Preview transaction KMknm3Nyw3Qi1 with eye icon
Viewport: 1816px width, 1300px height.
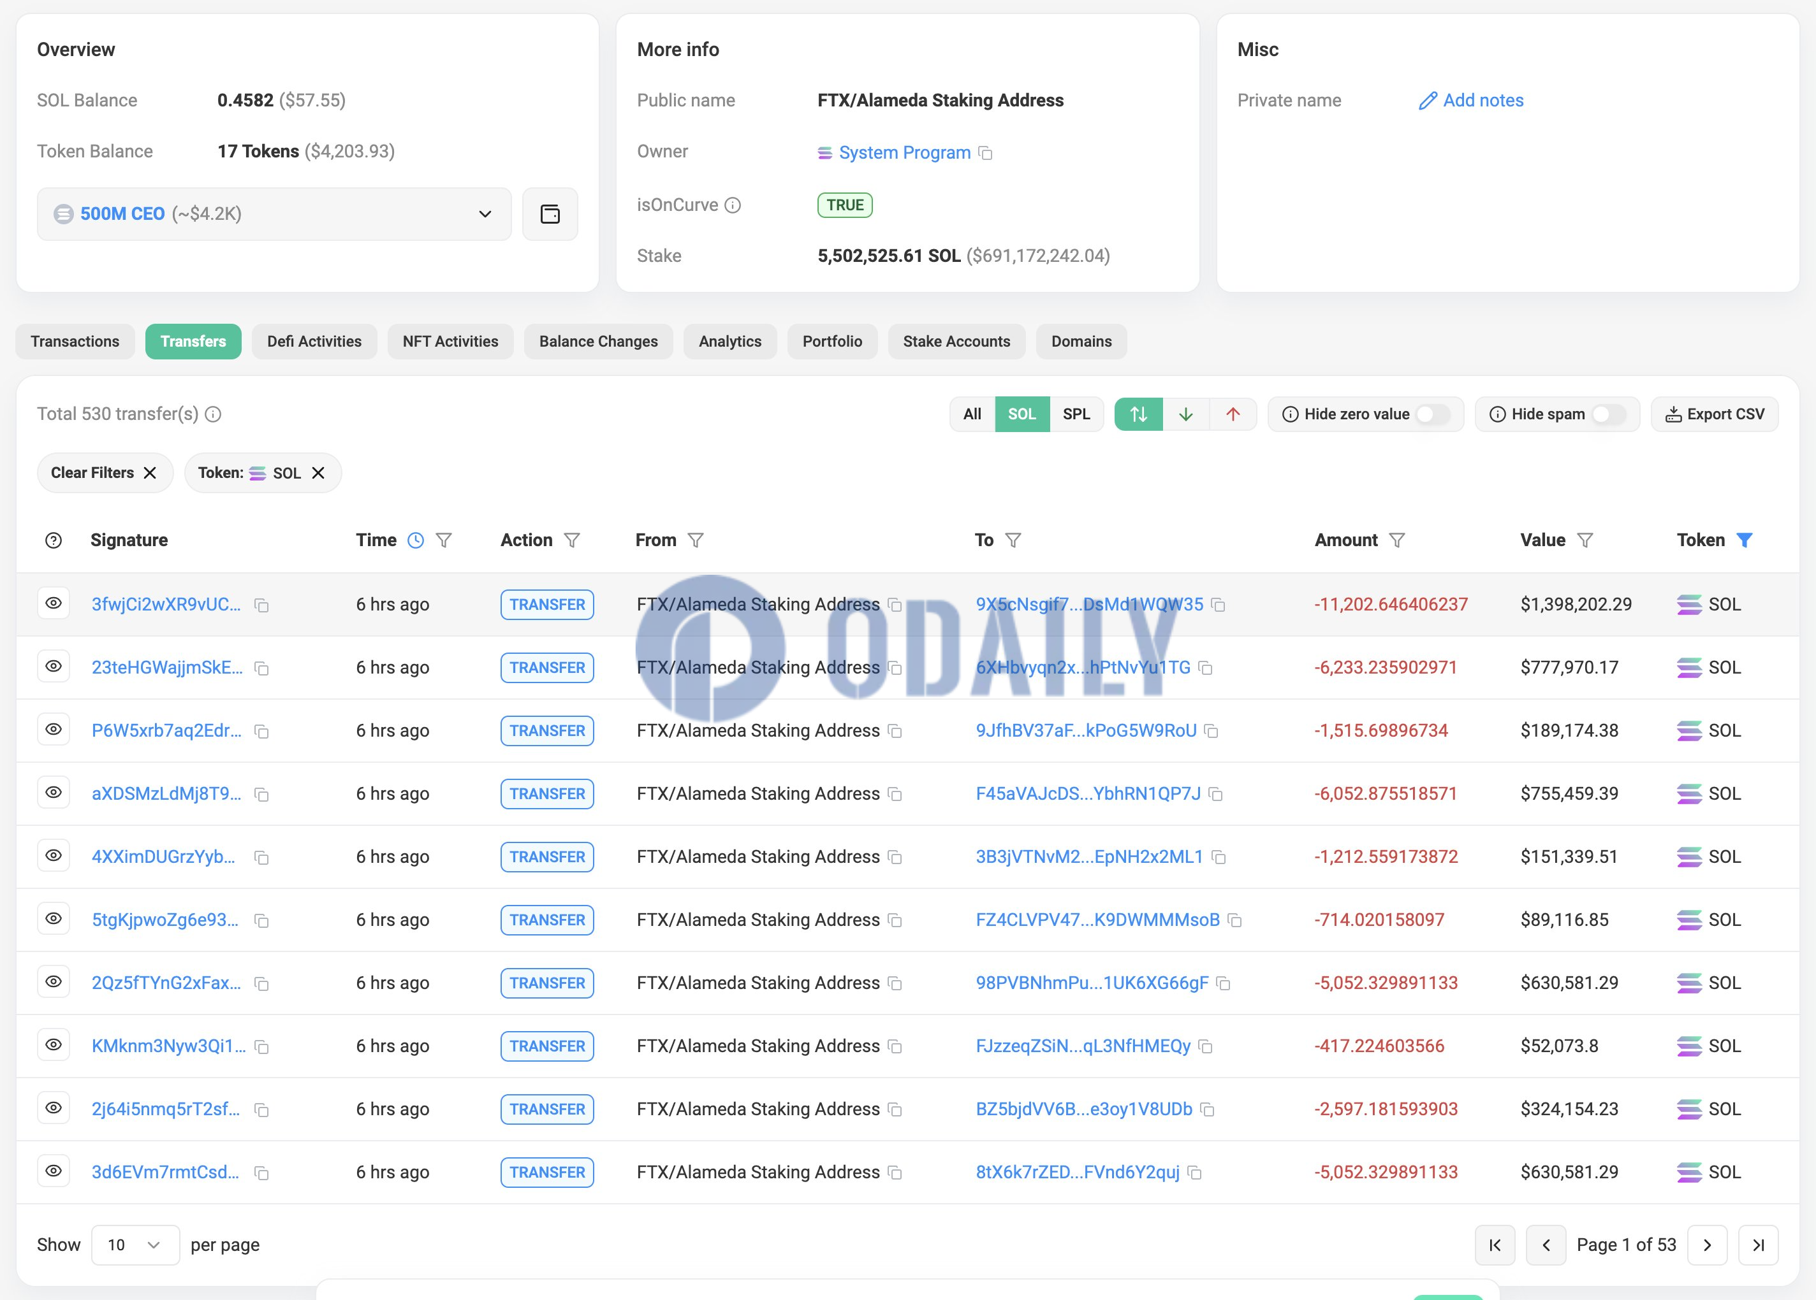point(54,1045)
